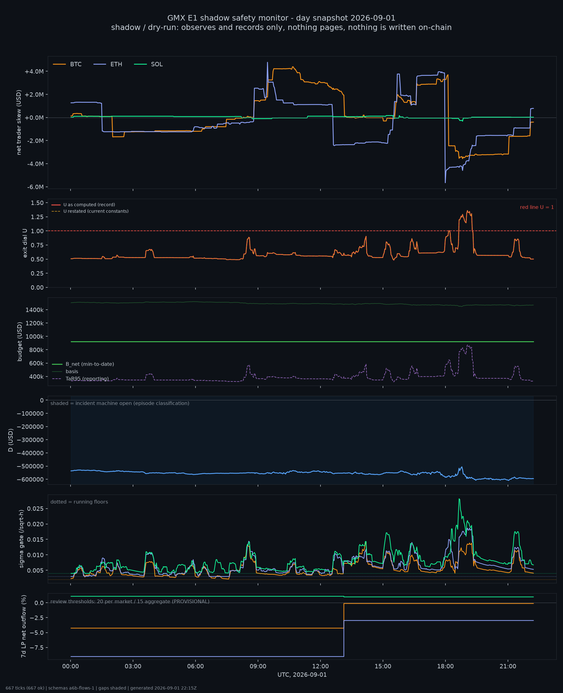
Task: Click the 'net trader skew (USD)' axis label
Action: [x=19, y=123]
